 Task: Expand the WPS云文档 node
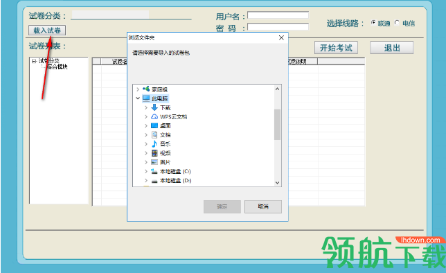pyautogui.click(x=146, y=116)
